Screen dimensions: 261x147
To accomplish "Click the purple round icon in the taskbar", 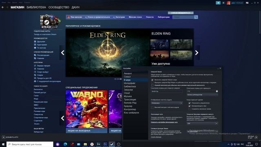I will click(58, 144).
